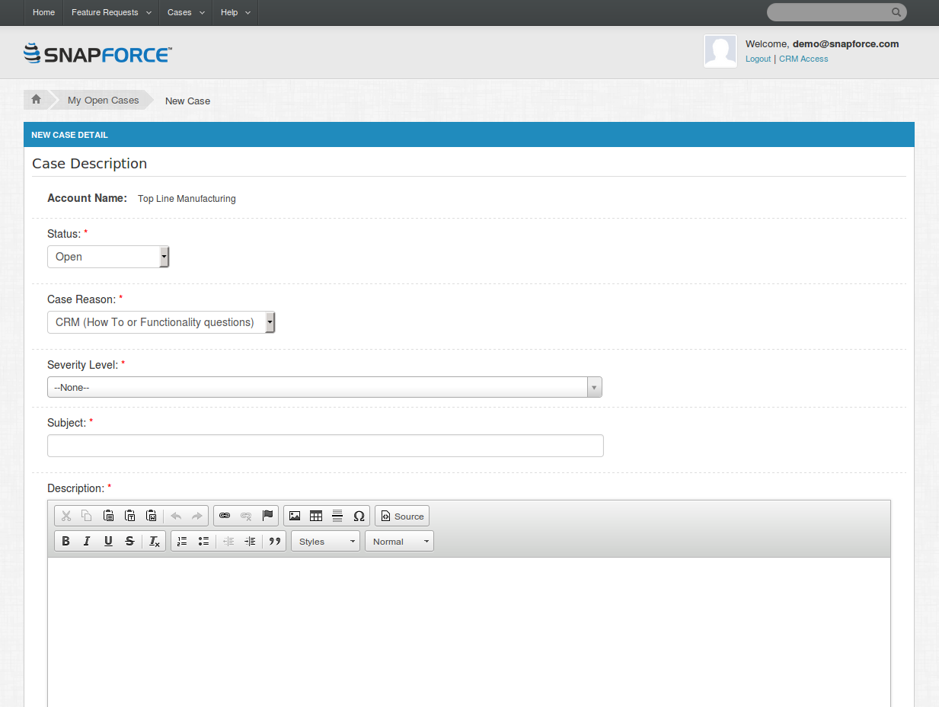Expand the Cases menu
Screen dimensions: 939x707
point(186,12)
